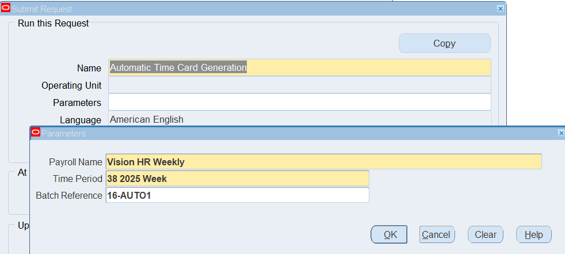Click the Language field showing American English
Viewport: 565px width, 254px height.
pos(299,119)
